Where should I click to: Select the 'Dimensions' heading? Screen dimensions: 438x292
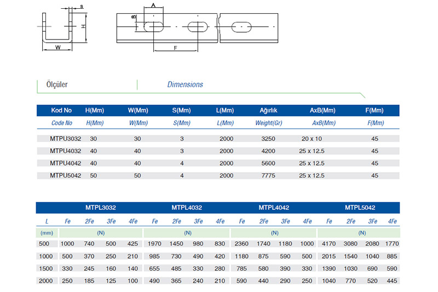(185, 84)
